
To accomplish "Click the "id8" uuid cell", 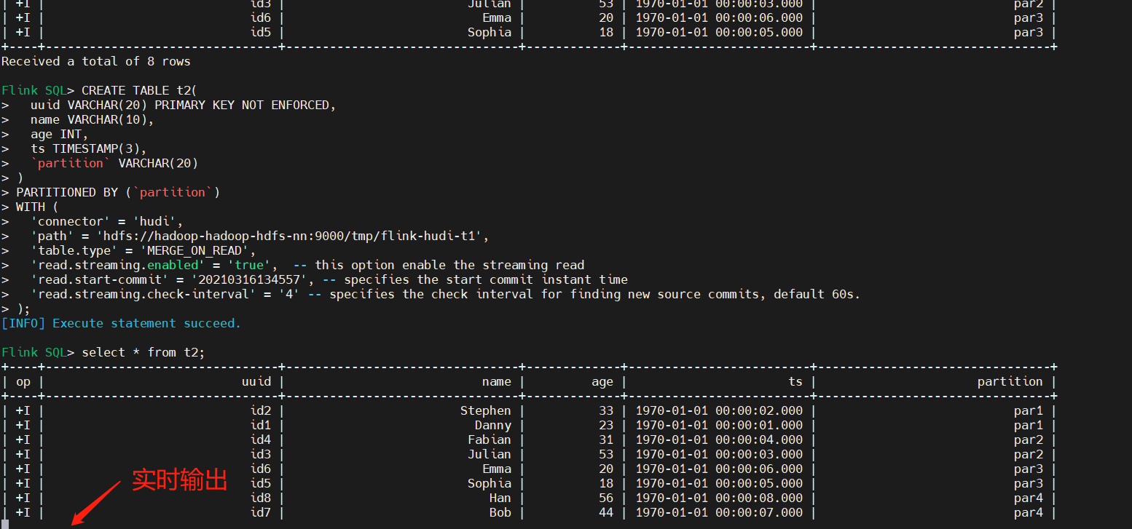I will click(x=260, y=498).
